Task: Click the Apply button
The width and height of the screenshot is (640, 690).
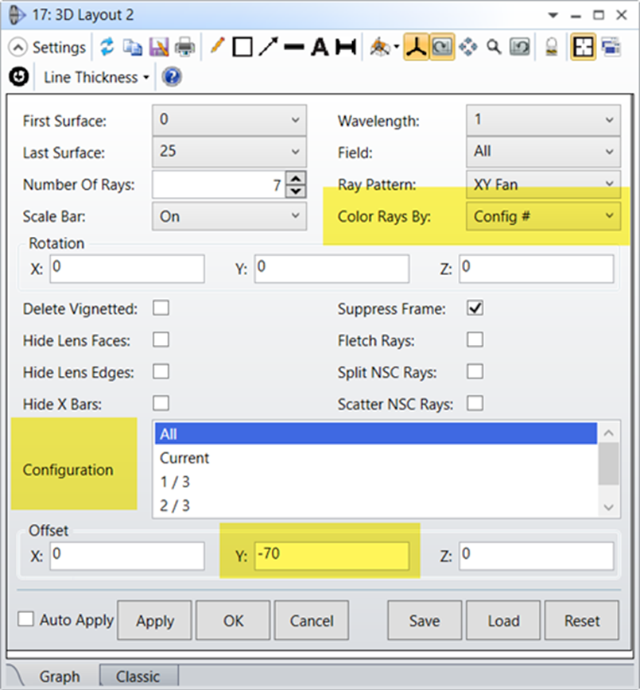Action: (x=155, y=621)
